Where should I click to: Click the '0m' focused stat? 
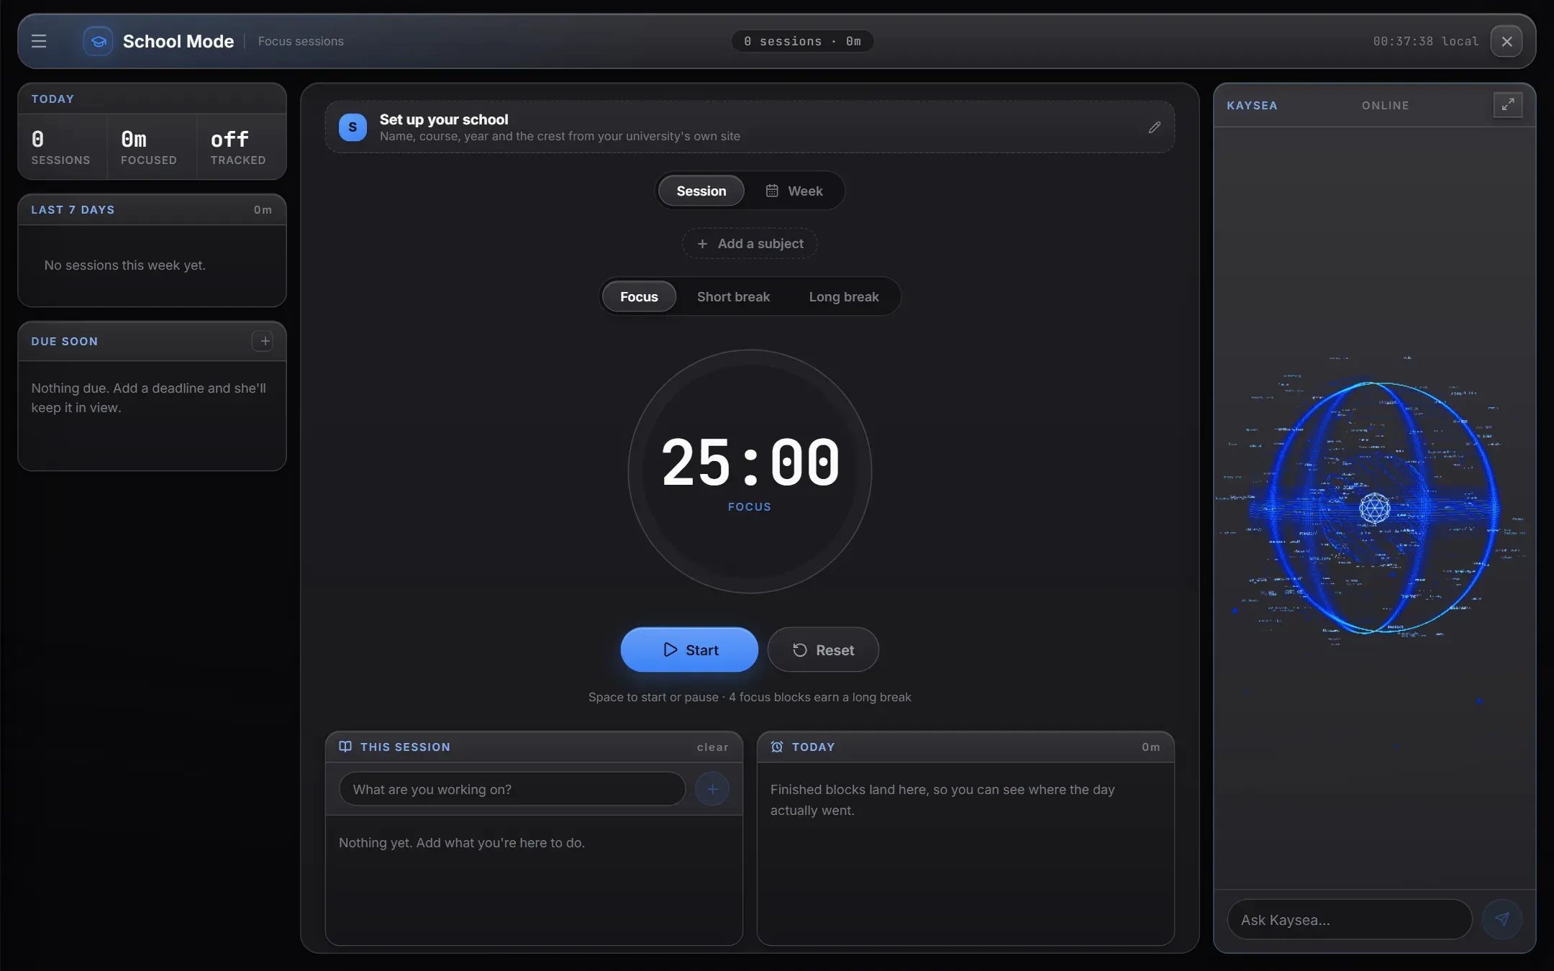point(134,138)
